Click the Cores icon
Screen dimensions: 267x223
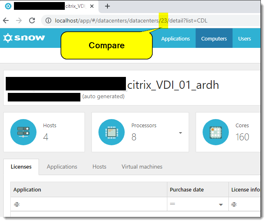tap(216, 132)
